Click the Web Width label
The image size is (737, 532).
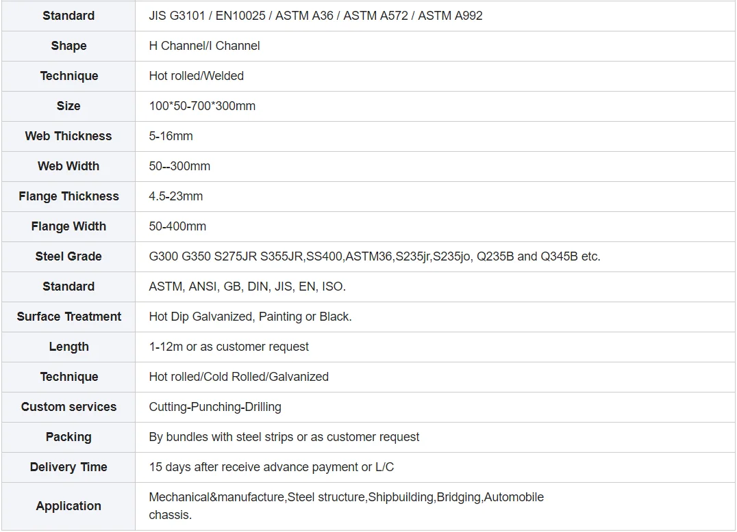[68, 166]
